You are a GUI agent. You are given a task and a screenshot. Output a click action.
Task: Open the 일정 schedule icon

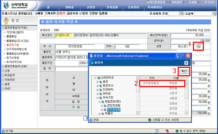tap(81, 13)
